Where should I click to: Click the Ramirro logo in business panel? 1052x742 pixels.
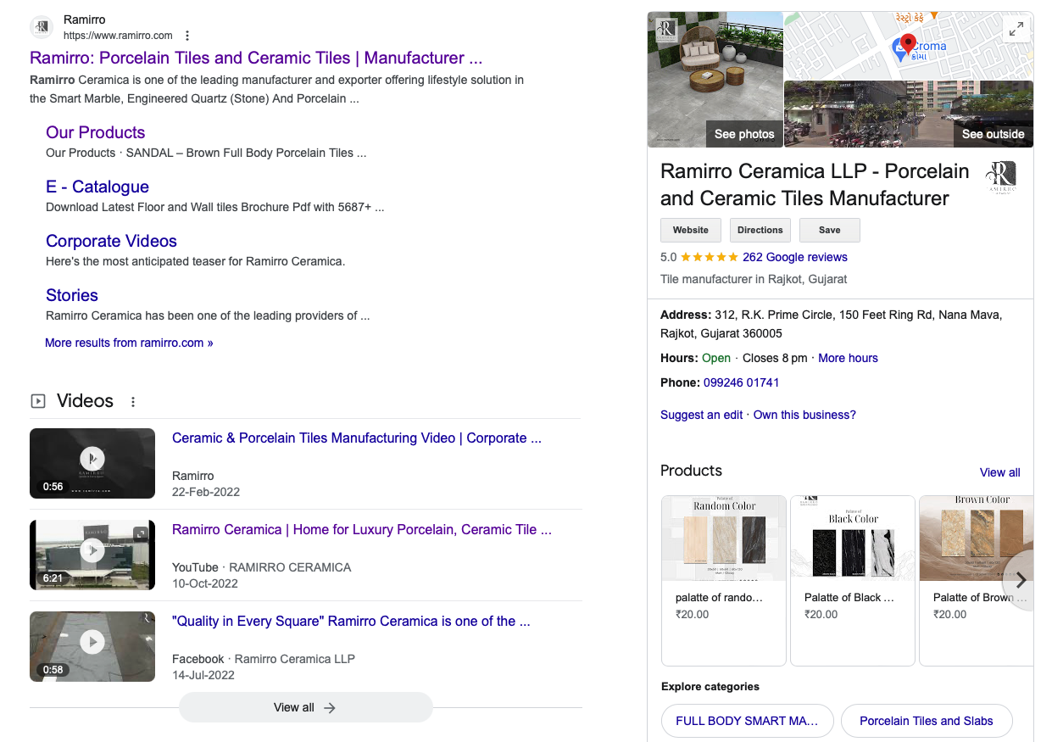[1000, 177]
